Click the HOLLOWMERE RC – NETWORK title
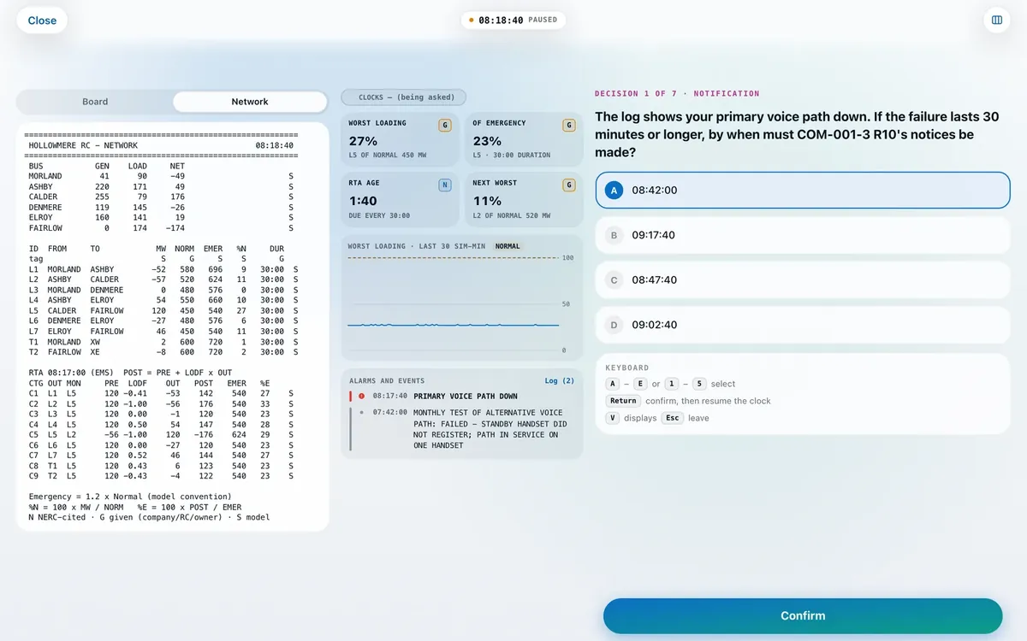This screenshot has width=1027, height=641. pos(83,145)
